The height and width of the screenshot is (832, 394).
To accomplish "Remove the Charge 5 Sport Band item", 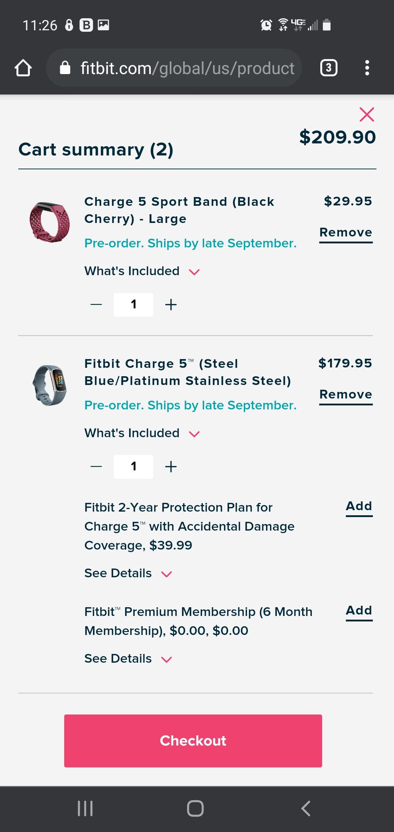I will click(x=345, y=232).
